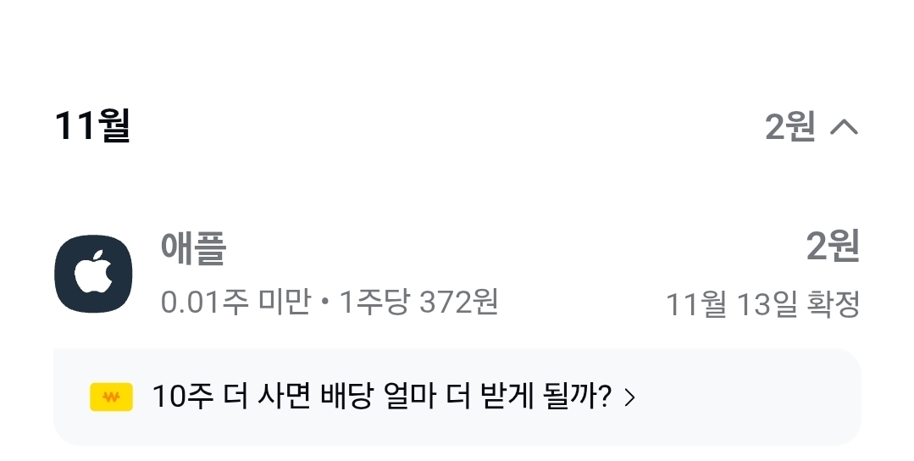Click the bold 2원 amount in 애플 row
914x461 pixels.
pos(833,247)
